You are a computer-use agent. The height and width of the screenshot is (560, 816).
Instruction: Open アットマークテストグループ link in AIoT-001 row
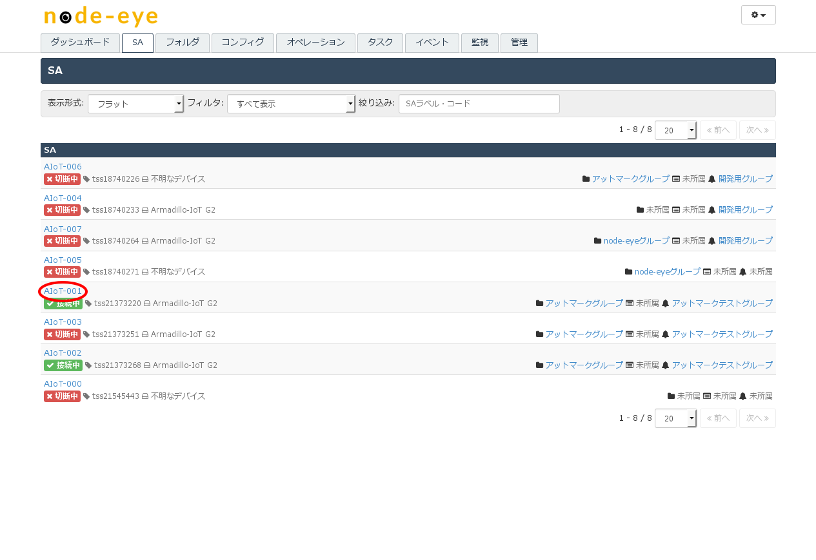[x=722, y=303]
